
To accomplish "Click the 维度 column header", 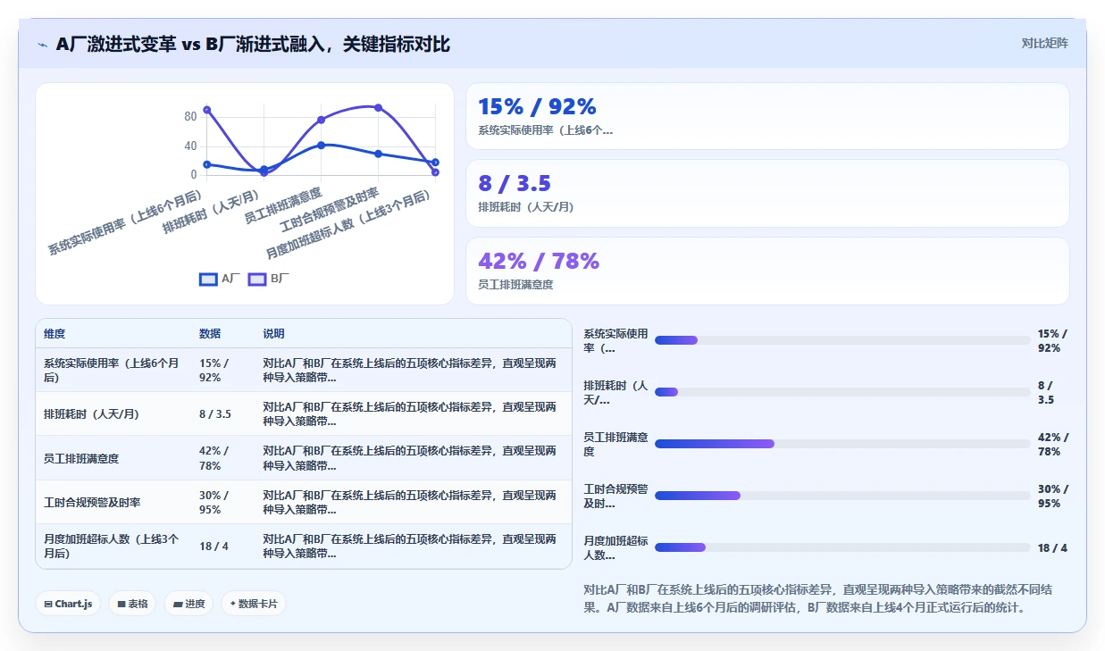I will [54, 334].
